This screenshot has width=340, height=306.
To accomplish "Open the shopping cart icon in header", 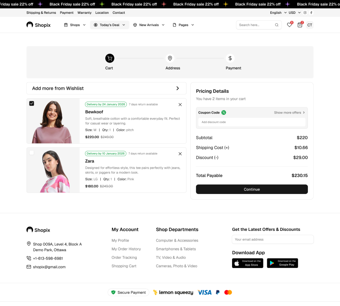I will coord(300,25).
